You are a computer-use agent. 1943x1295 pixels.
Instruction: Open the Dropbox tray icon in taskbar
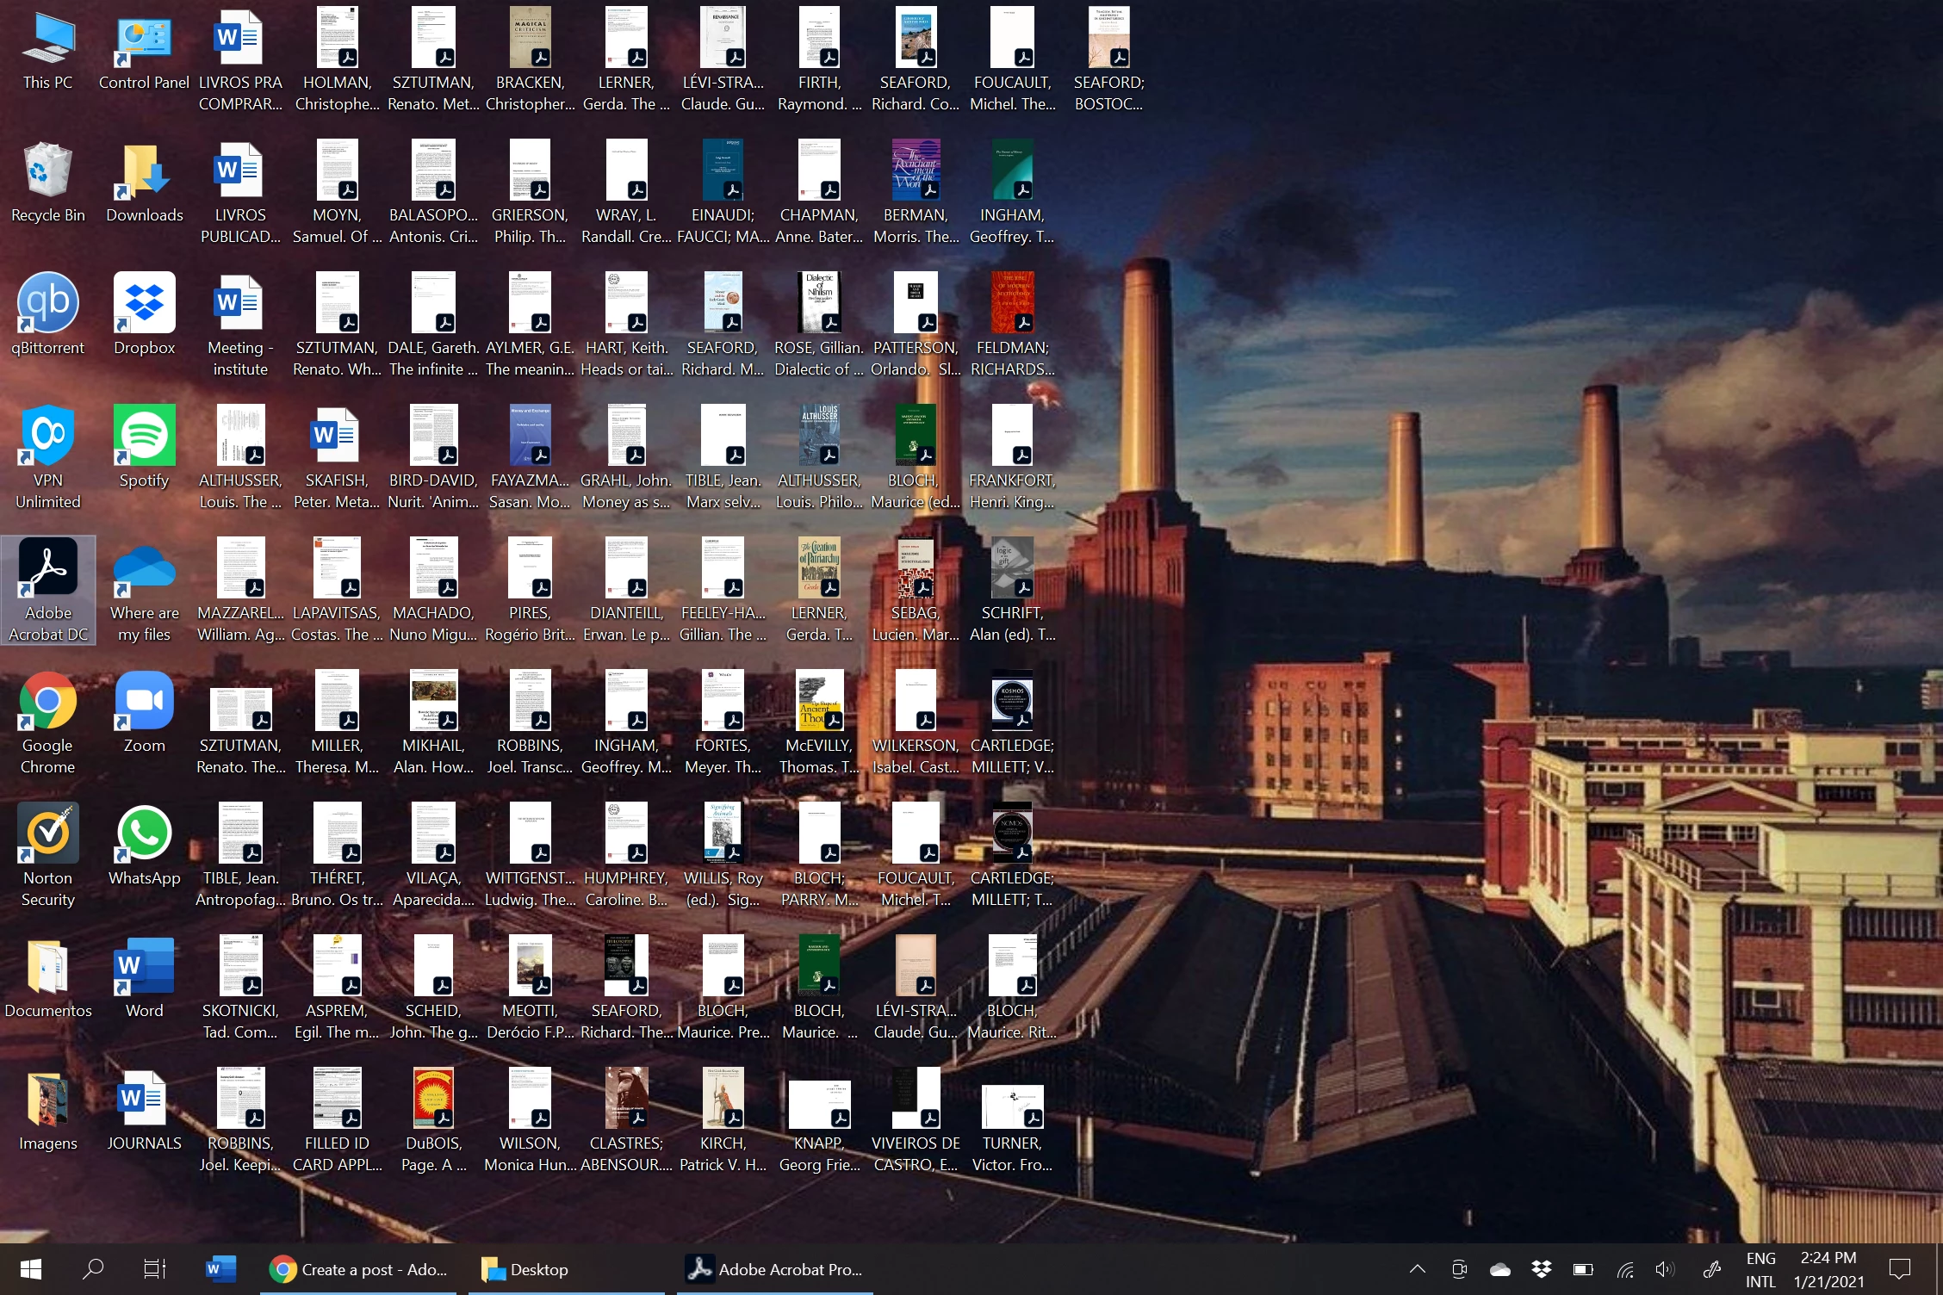(x=1541, y=1269)
